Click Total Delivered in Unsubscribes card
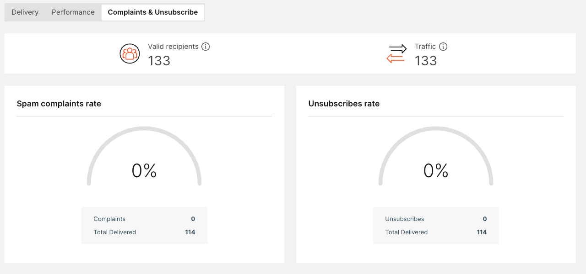The width and height of the screenshot is (586, 274). coord(407,232)
